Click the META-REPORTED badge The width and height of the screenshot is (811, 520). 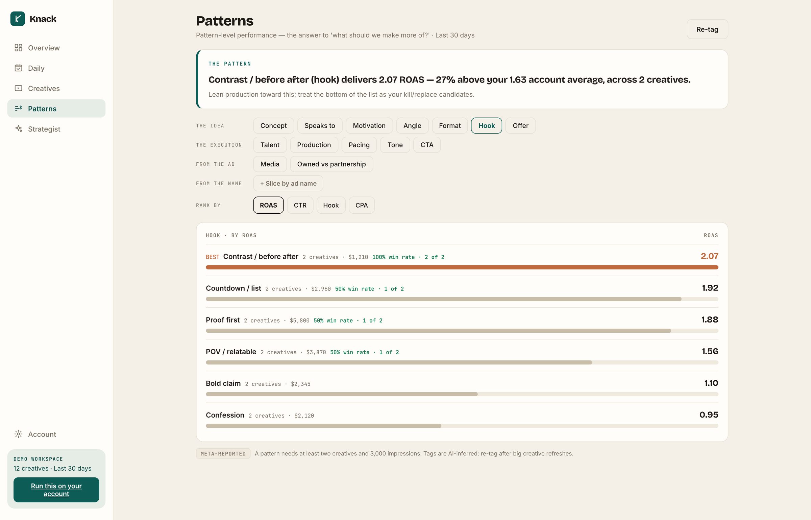223,453
